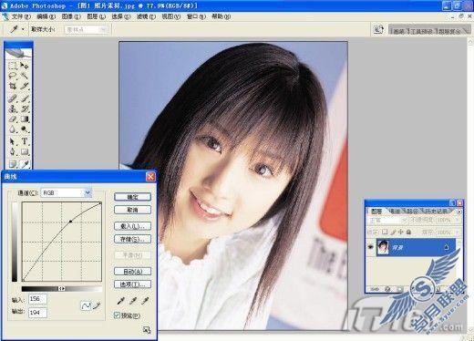Viewport: 474px width, 341px height.
Task: Select the Crop tool
Action: pyautogui.click(x=13, y=86)
